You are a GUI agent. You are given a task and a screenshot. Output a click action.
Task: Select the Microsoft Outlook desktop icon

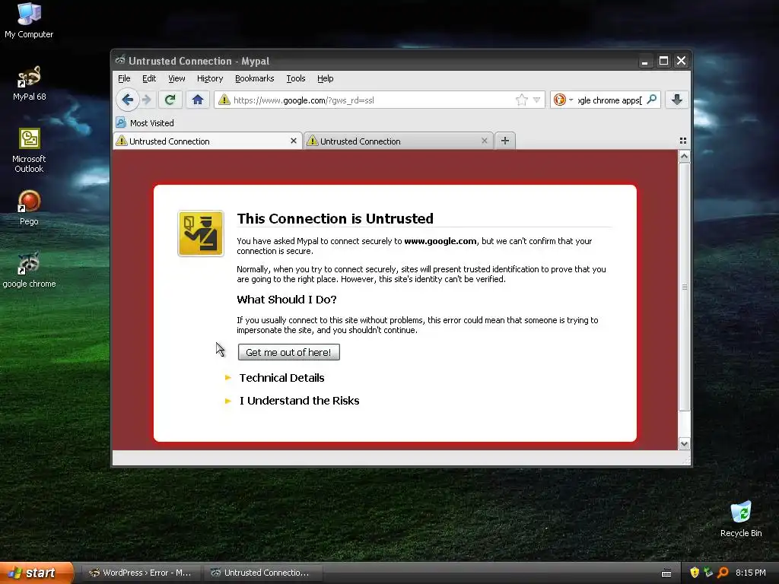point(29,151)
